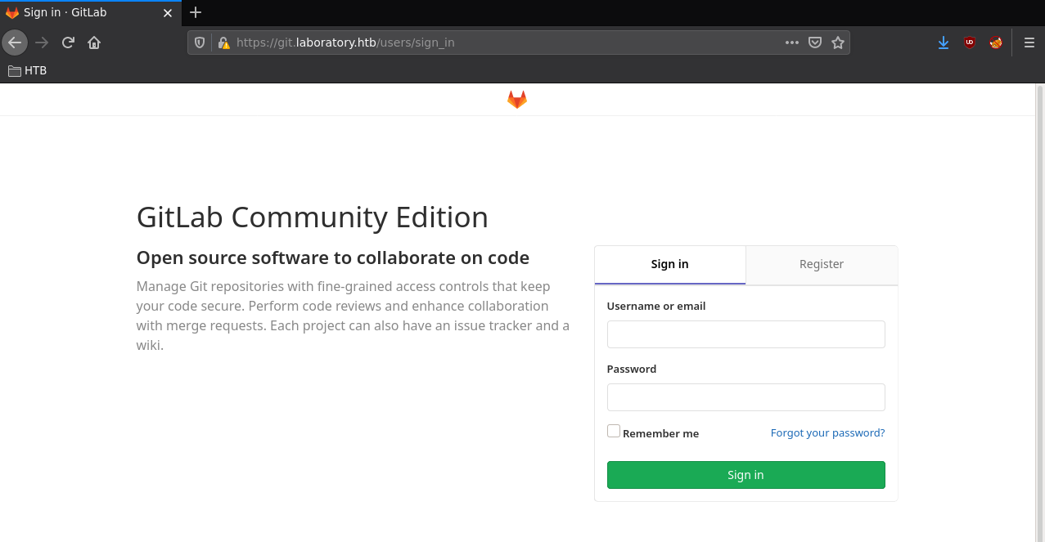Show site security padlock warning info
This screenshot has height=542, width=1045.
223,43
